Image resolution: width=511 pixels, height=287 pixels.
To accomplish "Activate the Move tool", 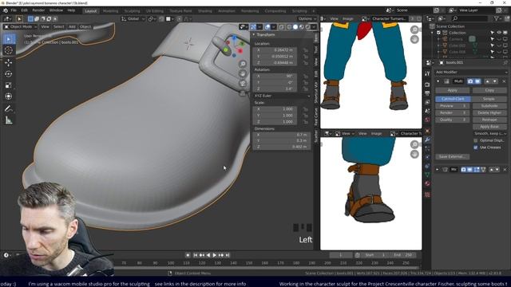I will (x=9, y=62).
